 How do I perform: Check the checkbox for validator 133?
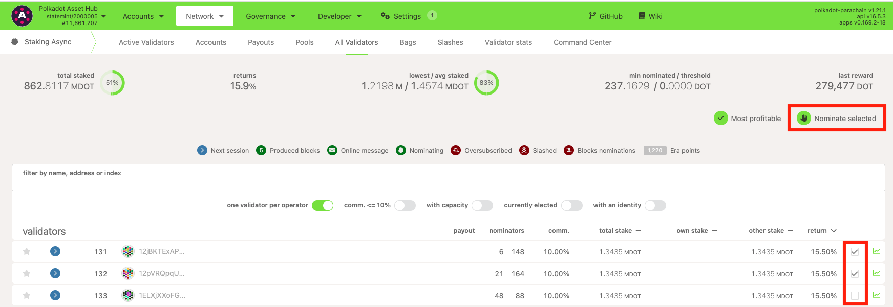click(855, 295)
